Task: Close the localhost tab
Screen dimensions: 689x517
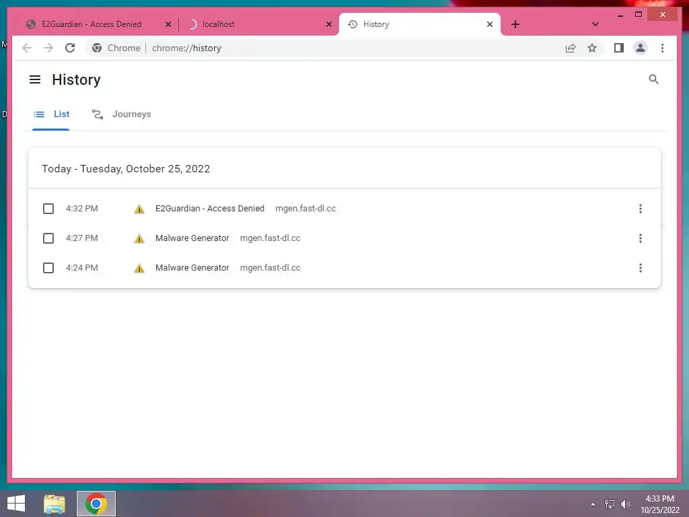Action: [x=328, y=24]
